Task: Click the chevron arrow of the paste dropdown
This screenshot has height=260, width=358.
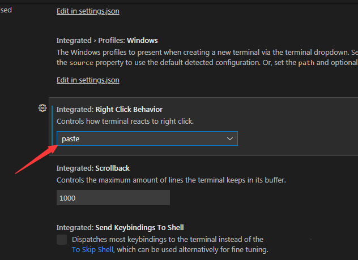Action: tap(230, 138)
